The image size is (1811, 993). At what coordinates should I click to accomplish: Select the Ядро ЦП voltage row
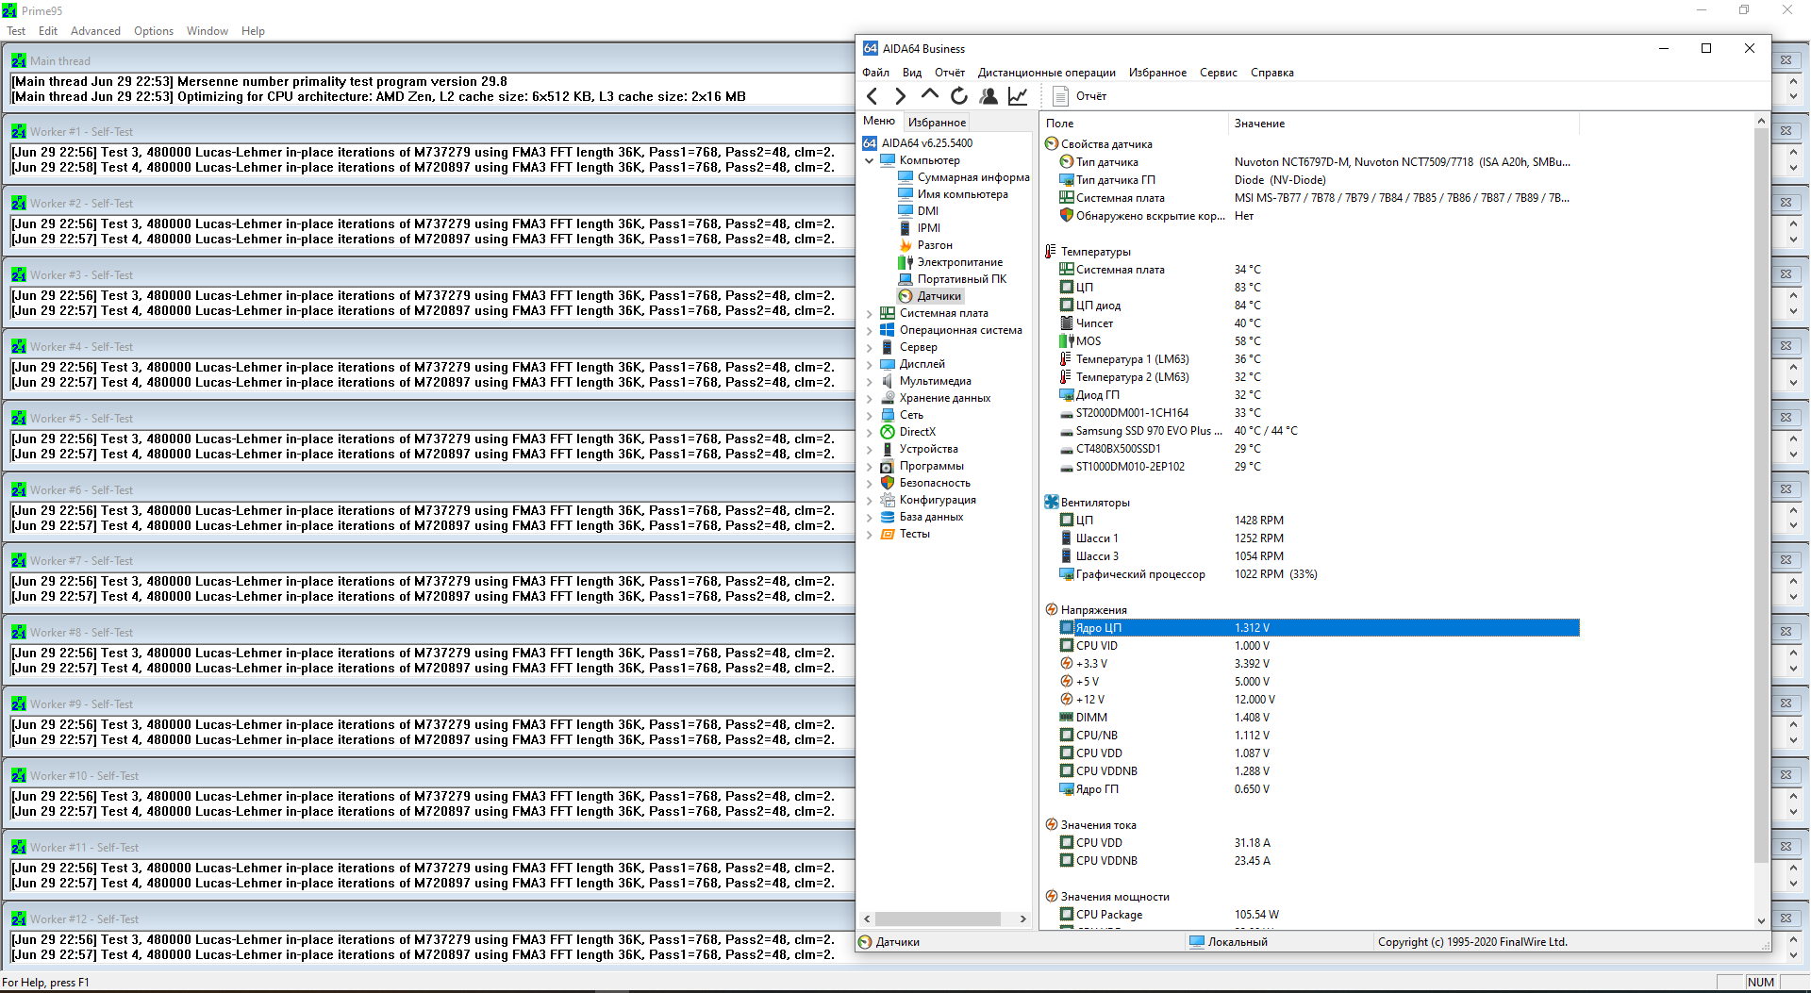[1319, 628]
